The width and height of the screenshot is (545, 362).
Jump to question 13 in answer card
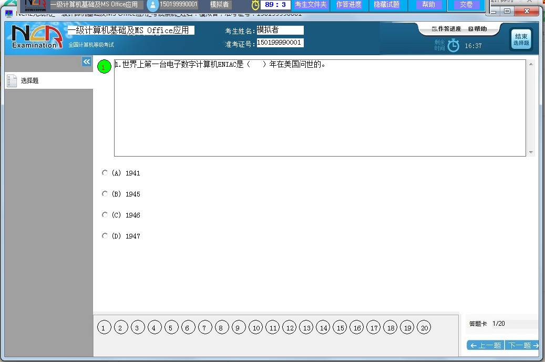coord(306,328)
